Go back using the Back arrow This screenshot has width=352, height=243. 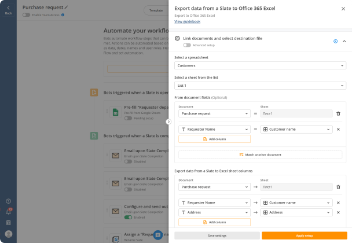(x=8, y=10)
